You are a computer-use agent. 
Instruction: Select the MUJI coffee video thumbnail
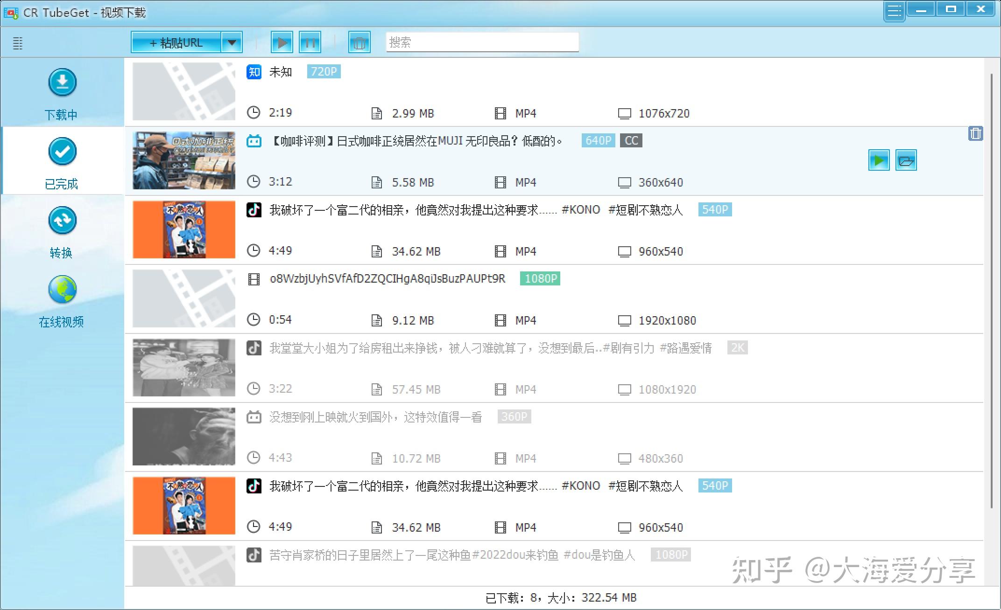(x=184, y=160)
